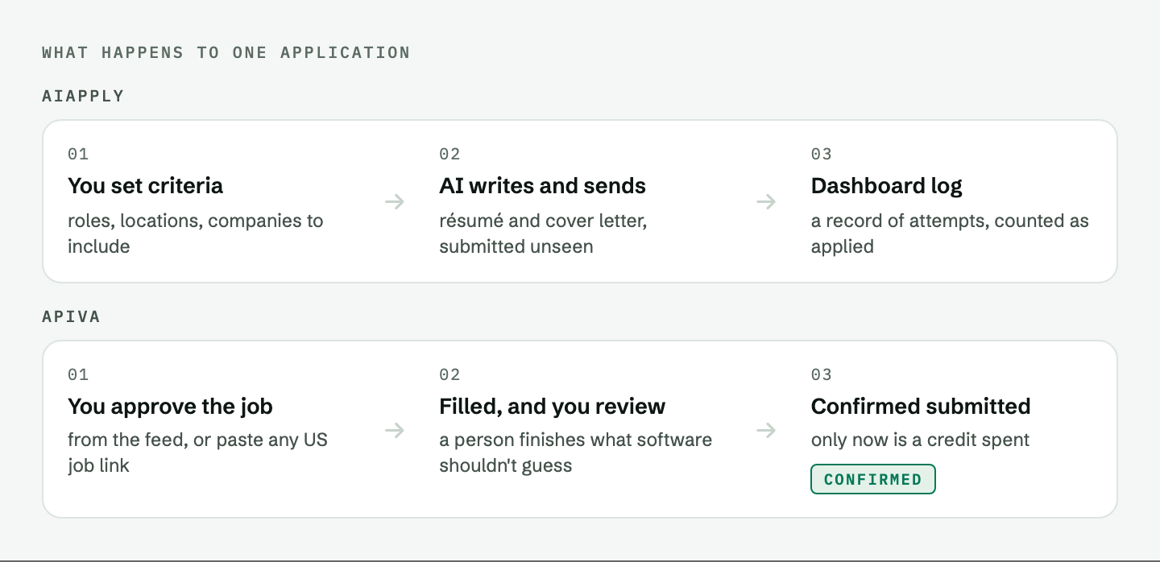Image resolution: width=1160 pixels, height=562 pixels.
Task: Click 'résumé and cover letter, submitted unseen' text
Action: pos(543,233)
